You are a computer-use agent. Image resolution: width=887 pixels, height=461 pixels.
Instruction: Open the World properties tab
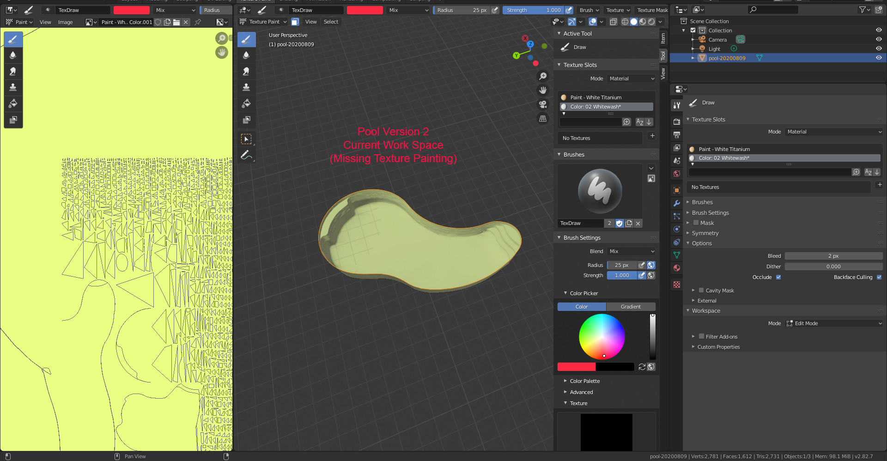(x=676, y=174)
